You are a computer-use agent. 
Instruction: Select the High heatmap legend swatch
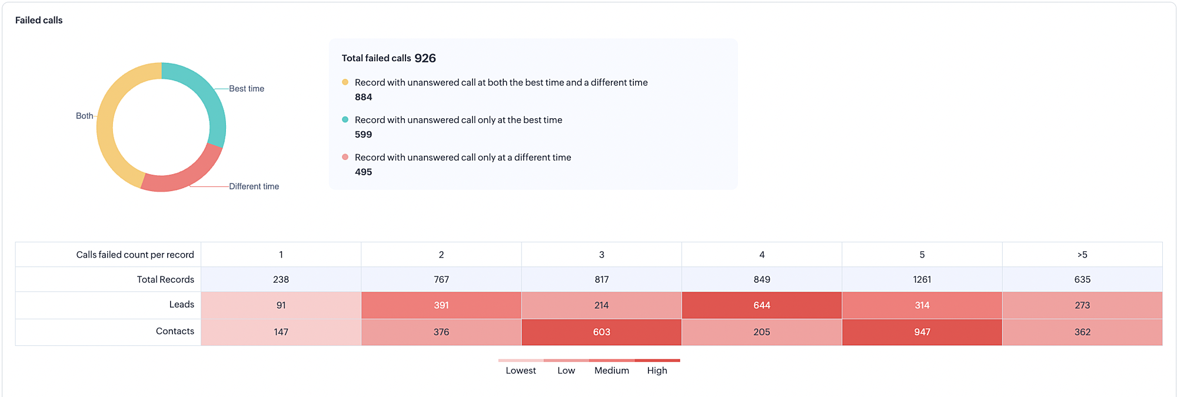(657, 361)
